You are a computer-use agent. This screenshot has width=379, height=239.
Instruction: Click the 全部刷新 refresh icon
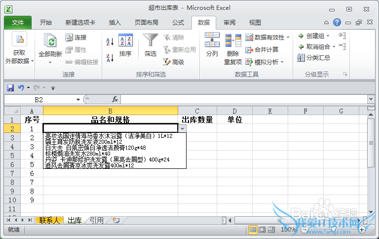(x=50, y=40)
